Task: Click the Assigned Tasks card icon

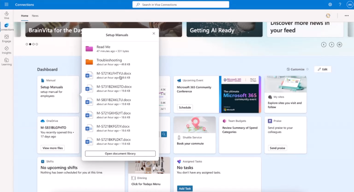Action: coord(179,162)
